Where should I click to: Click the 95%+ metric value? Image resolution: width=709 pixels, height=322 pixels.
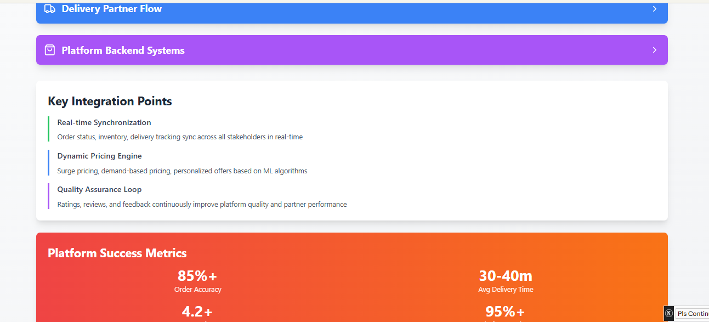(506, 312)
